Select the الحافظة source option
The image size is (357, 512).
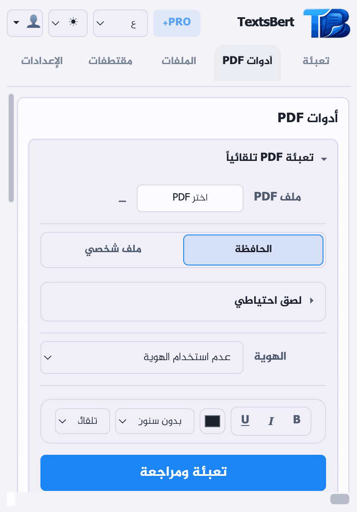pos(253,250)
